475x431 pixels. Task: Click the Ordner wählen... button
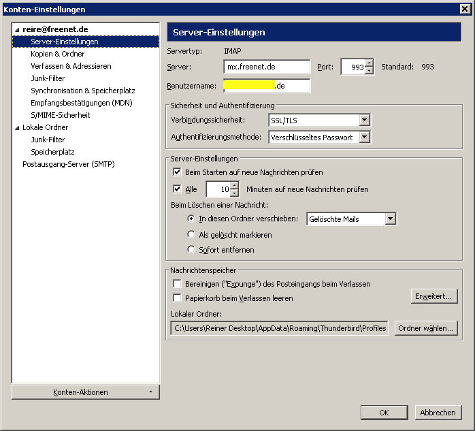(425, 328)
